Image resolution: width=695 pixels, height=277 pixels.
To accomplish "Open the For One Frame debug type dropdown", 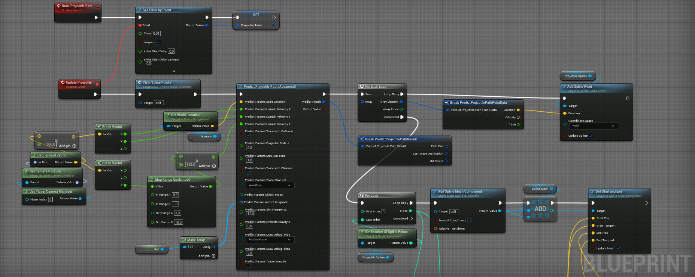I will (x=269, y=240).
